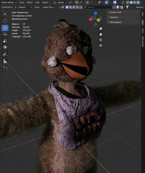Open the Object menu
Viewport: 145px width, 173px height.
tap(45, 3)
